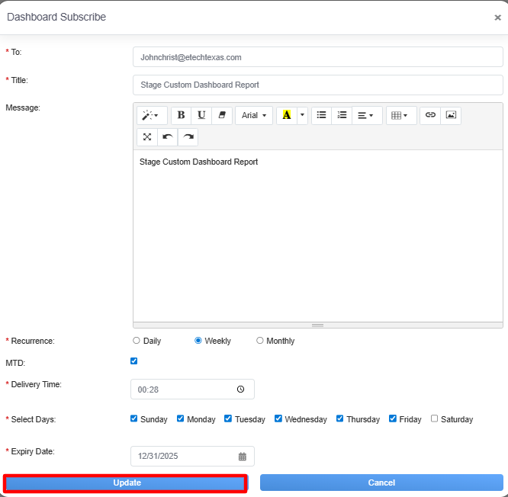Enable the Saturday checkbox
The image size is (508, 497).
(x=435, y=418)
